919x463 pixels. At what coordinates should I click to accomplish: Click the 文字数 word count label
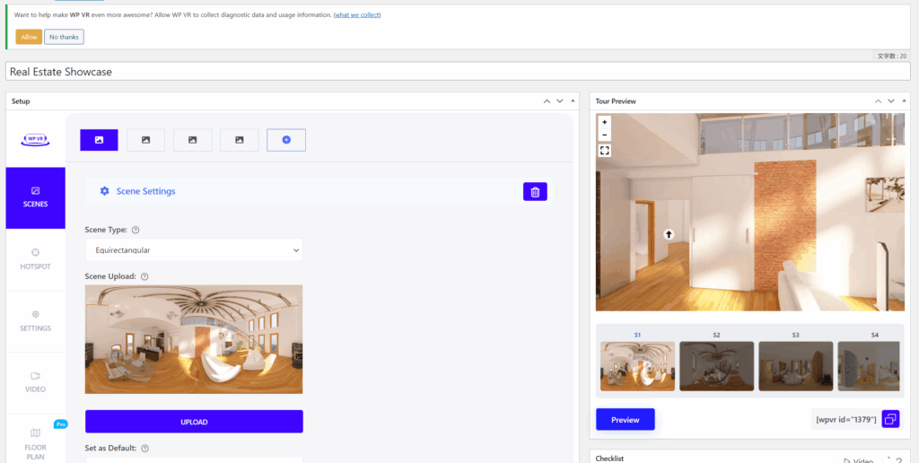point(891,57)
